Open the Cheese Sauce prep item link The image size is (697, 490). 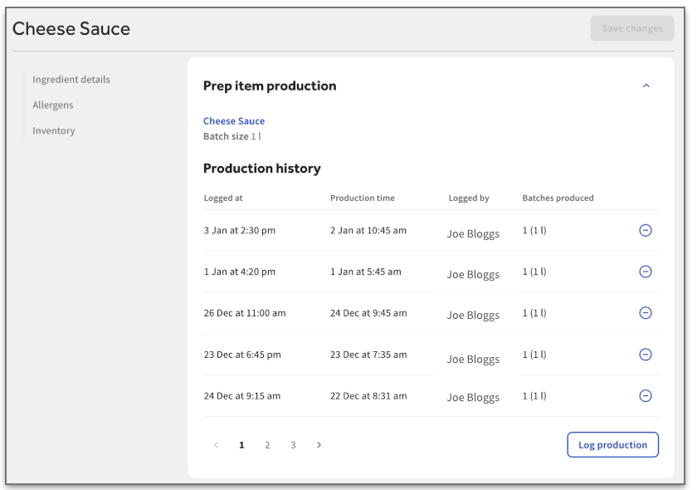click(234, 121)
